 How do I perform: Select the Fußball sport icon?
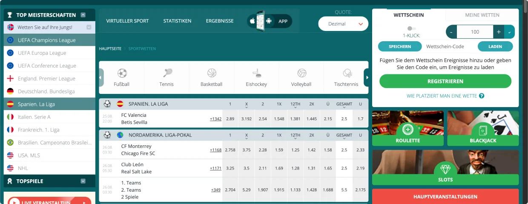pos(122,73)
